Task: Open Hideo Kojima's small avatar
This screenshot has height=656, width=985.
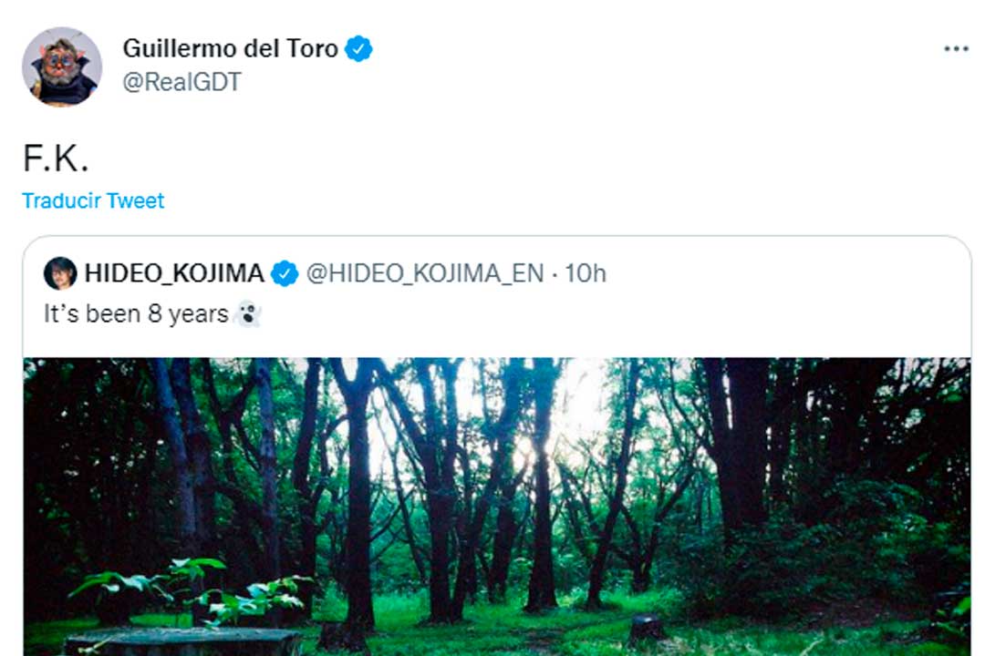Action: tap(60, 272)
